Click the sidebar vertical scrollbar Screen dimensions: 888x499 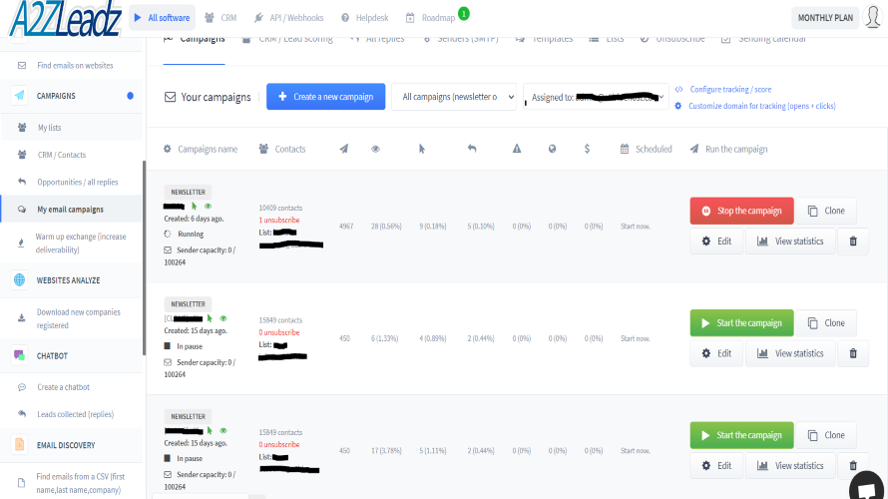(x=145, y=257)
